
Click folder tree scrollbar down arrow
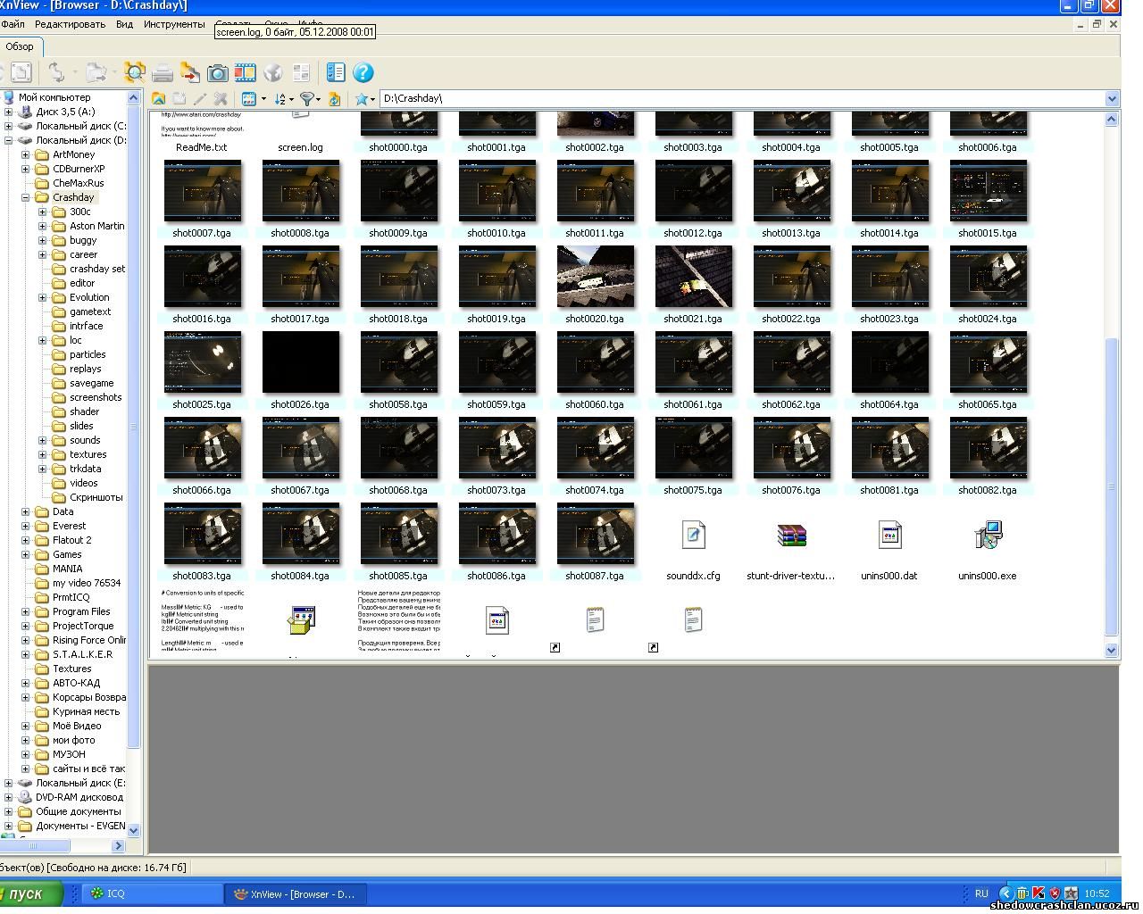[134, 830]
